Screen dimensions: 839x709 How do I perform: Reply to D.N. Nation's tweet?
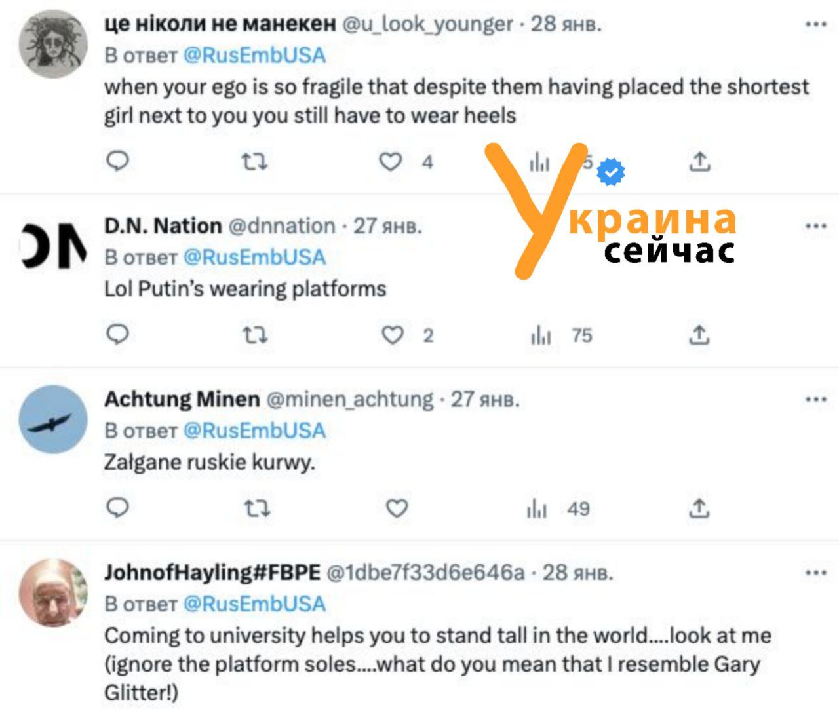[118, 335]
